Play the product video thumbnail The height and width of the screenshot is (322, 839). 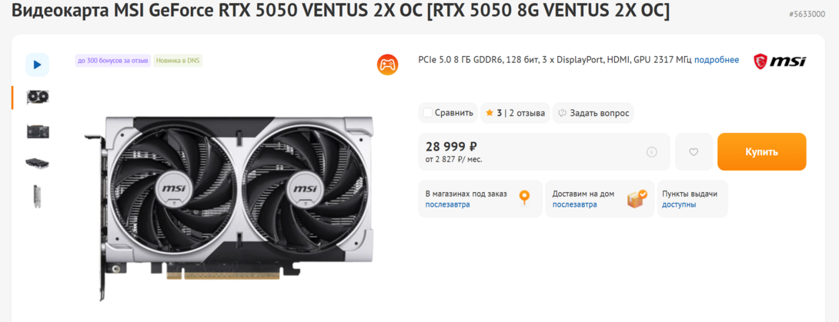38,65
